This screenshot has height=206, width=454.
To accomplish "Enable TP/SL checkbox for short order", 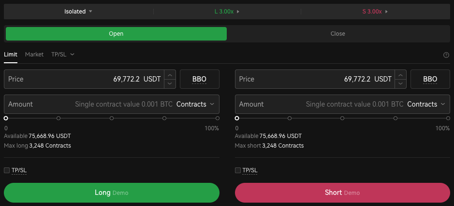I will pos(237,170).
